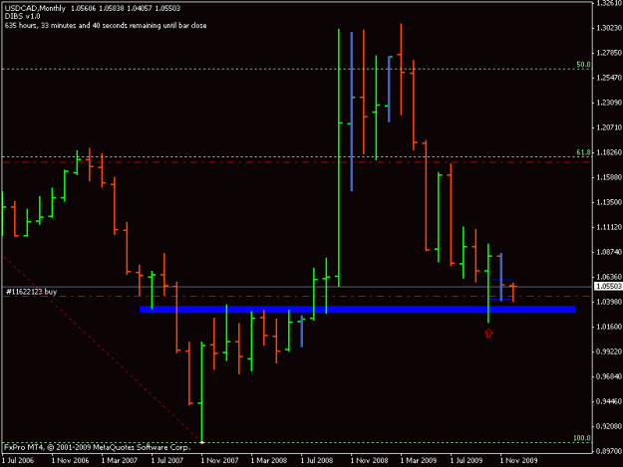Select the Fibonacci "61.8" level label

coord(583,152)
